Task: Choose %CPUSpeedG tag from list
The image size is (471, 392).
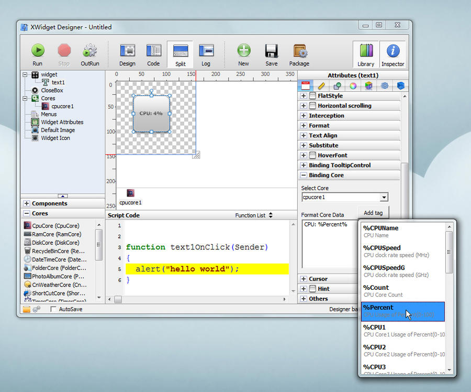Action: (403, 271)
